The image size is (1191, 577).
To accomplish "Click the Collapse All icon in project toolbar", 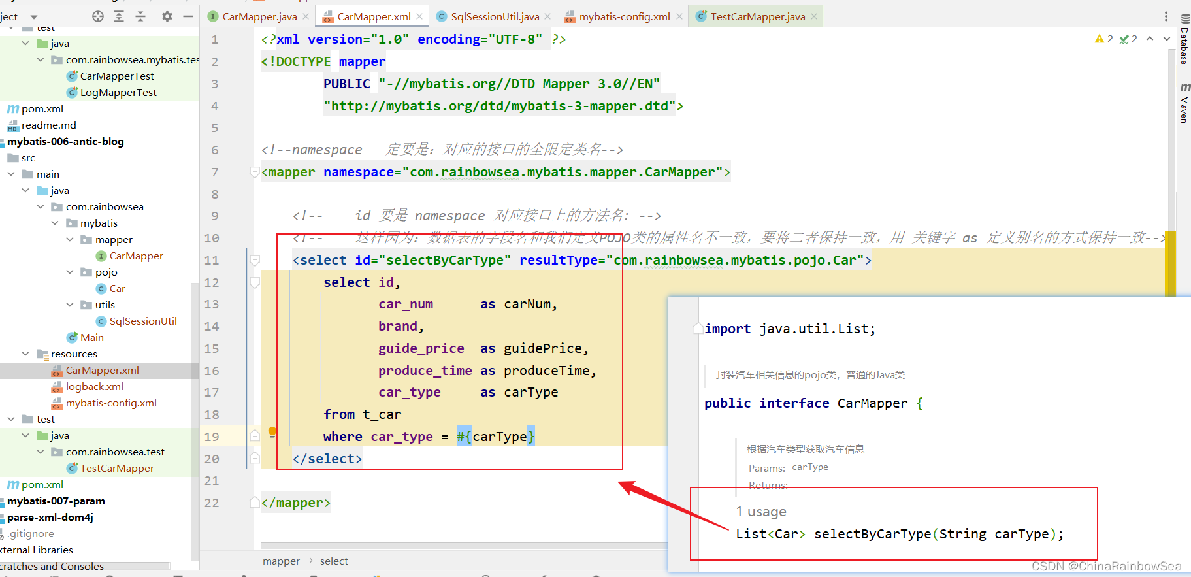I will pos(140,16).
